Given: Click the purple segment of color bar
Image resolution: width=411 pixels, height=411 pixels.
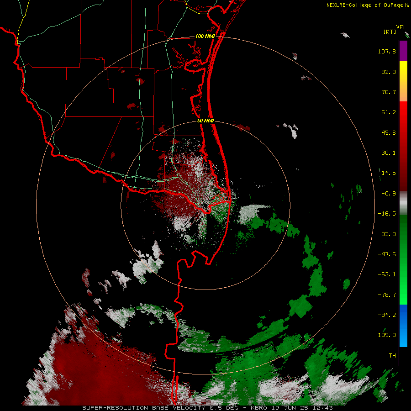Looking at the screenshot, I should click(403, 51).
